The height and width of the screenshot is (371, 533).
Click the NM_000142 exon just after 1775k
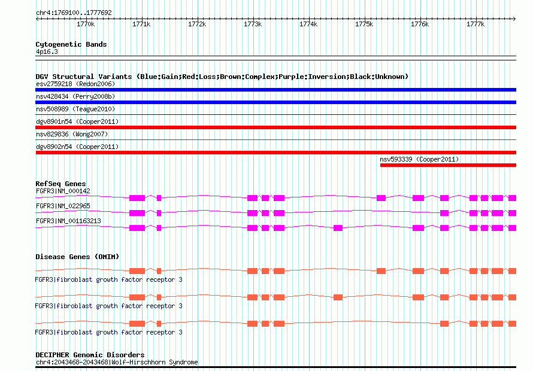coord(381,198)
